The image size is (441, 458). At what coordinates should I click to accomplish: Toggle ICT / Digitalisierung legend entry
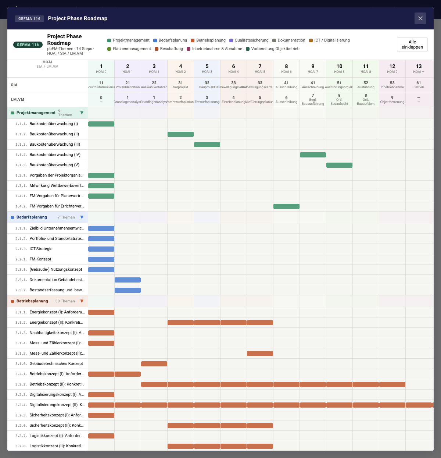pos(329,40)
